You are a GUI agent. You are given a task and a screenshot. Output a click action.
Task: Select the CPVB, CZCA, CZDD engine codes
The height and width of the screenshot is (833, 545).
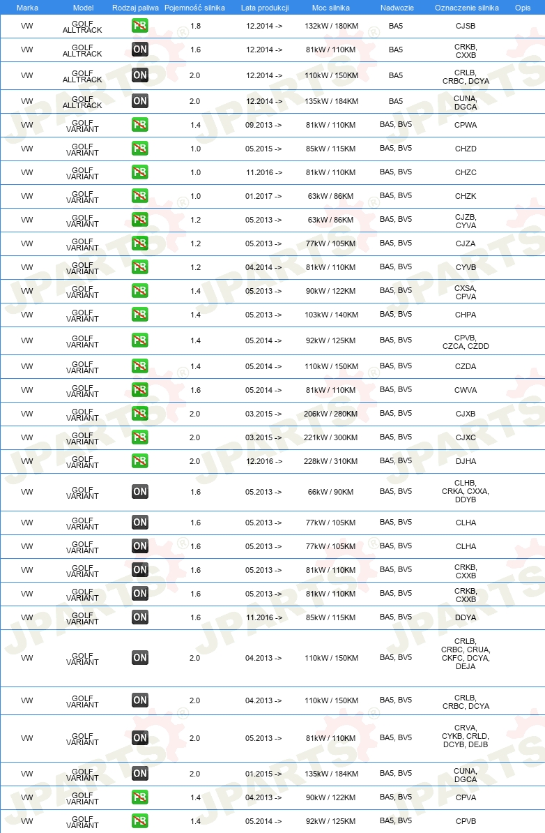click(x=466, y=342)
